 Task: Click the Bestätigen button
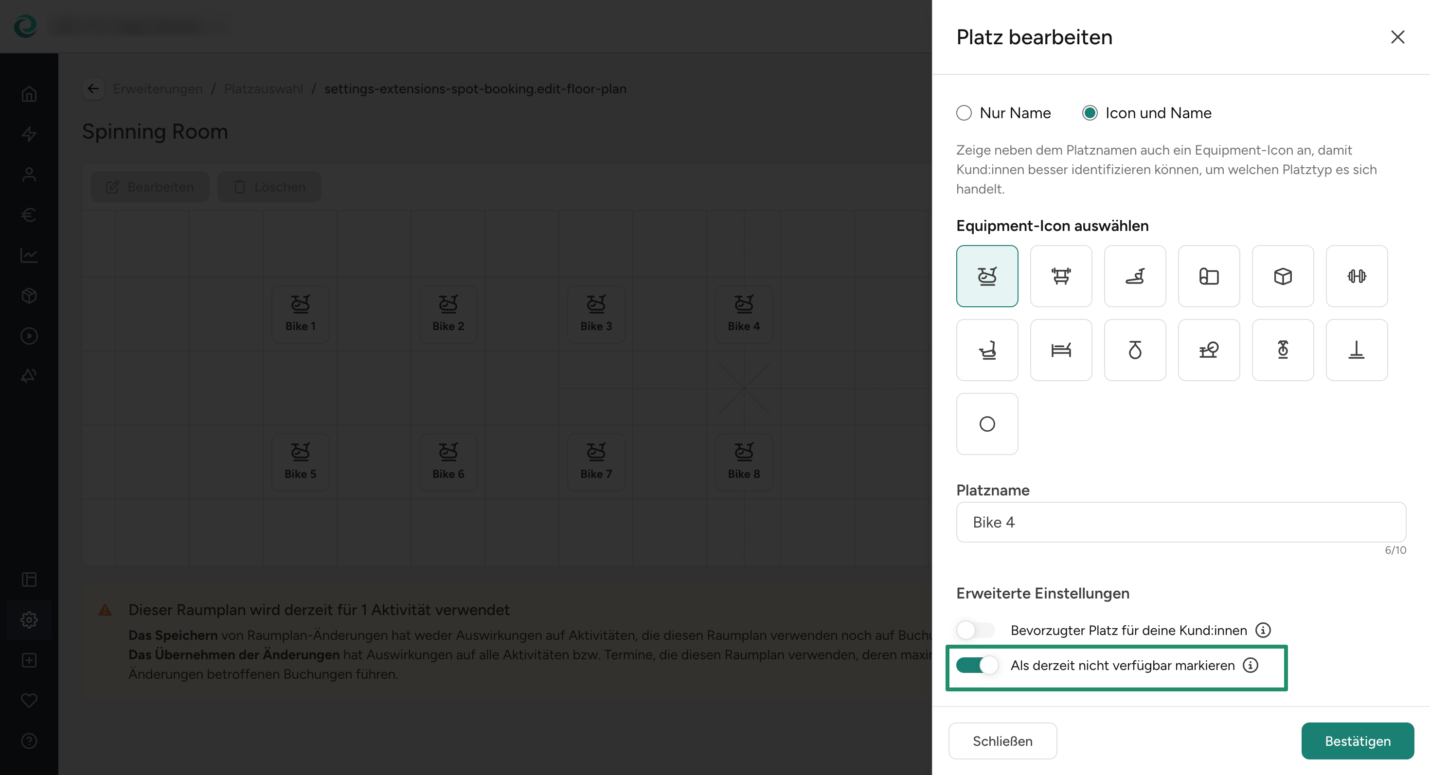click(1357, 740)
